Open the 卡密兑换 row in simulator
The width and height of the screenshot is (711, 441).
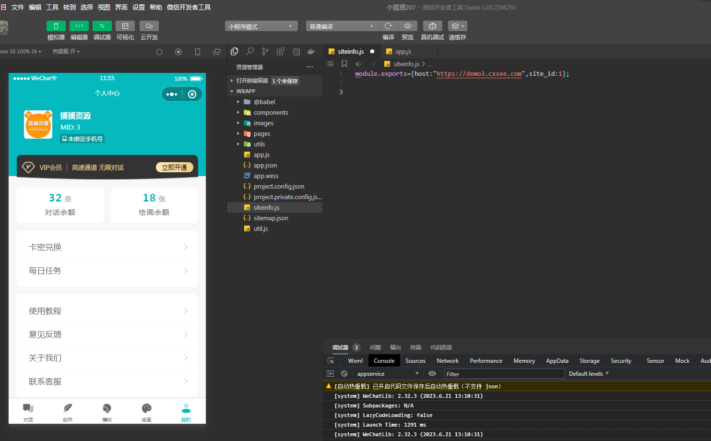click(x=107, y=247)
